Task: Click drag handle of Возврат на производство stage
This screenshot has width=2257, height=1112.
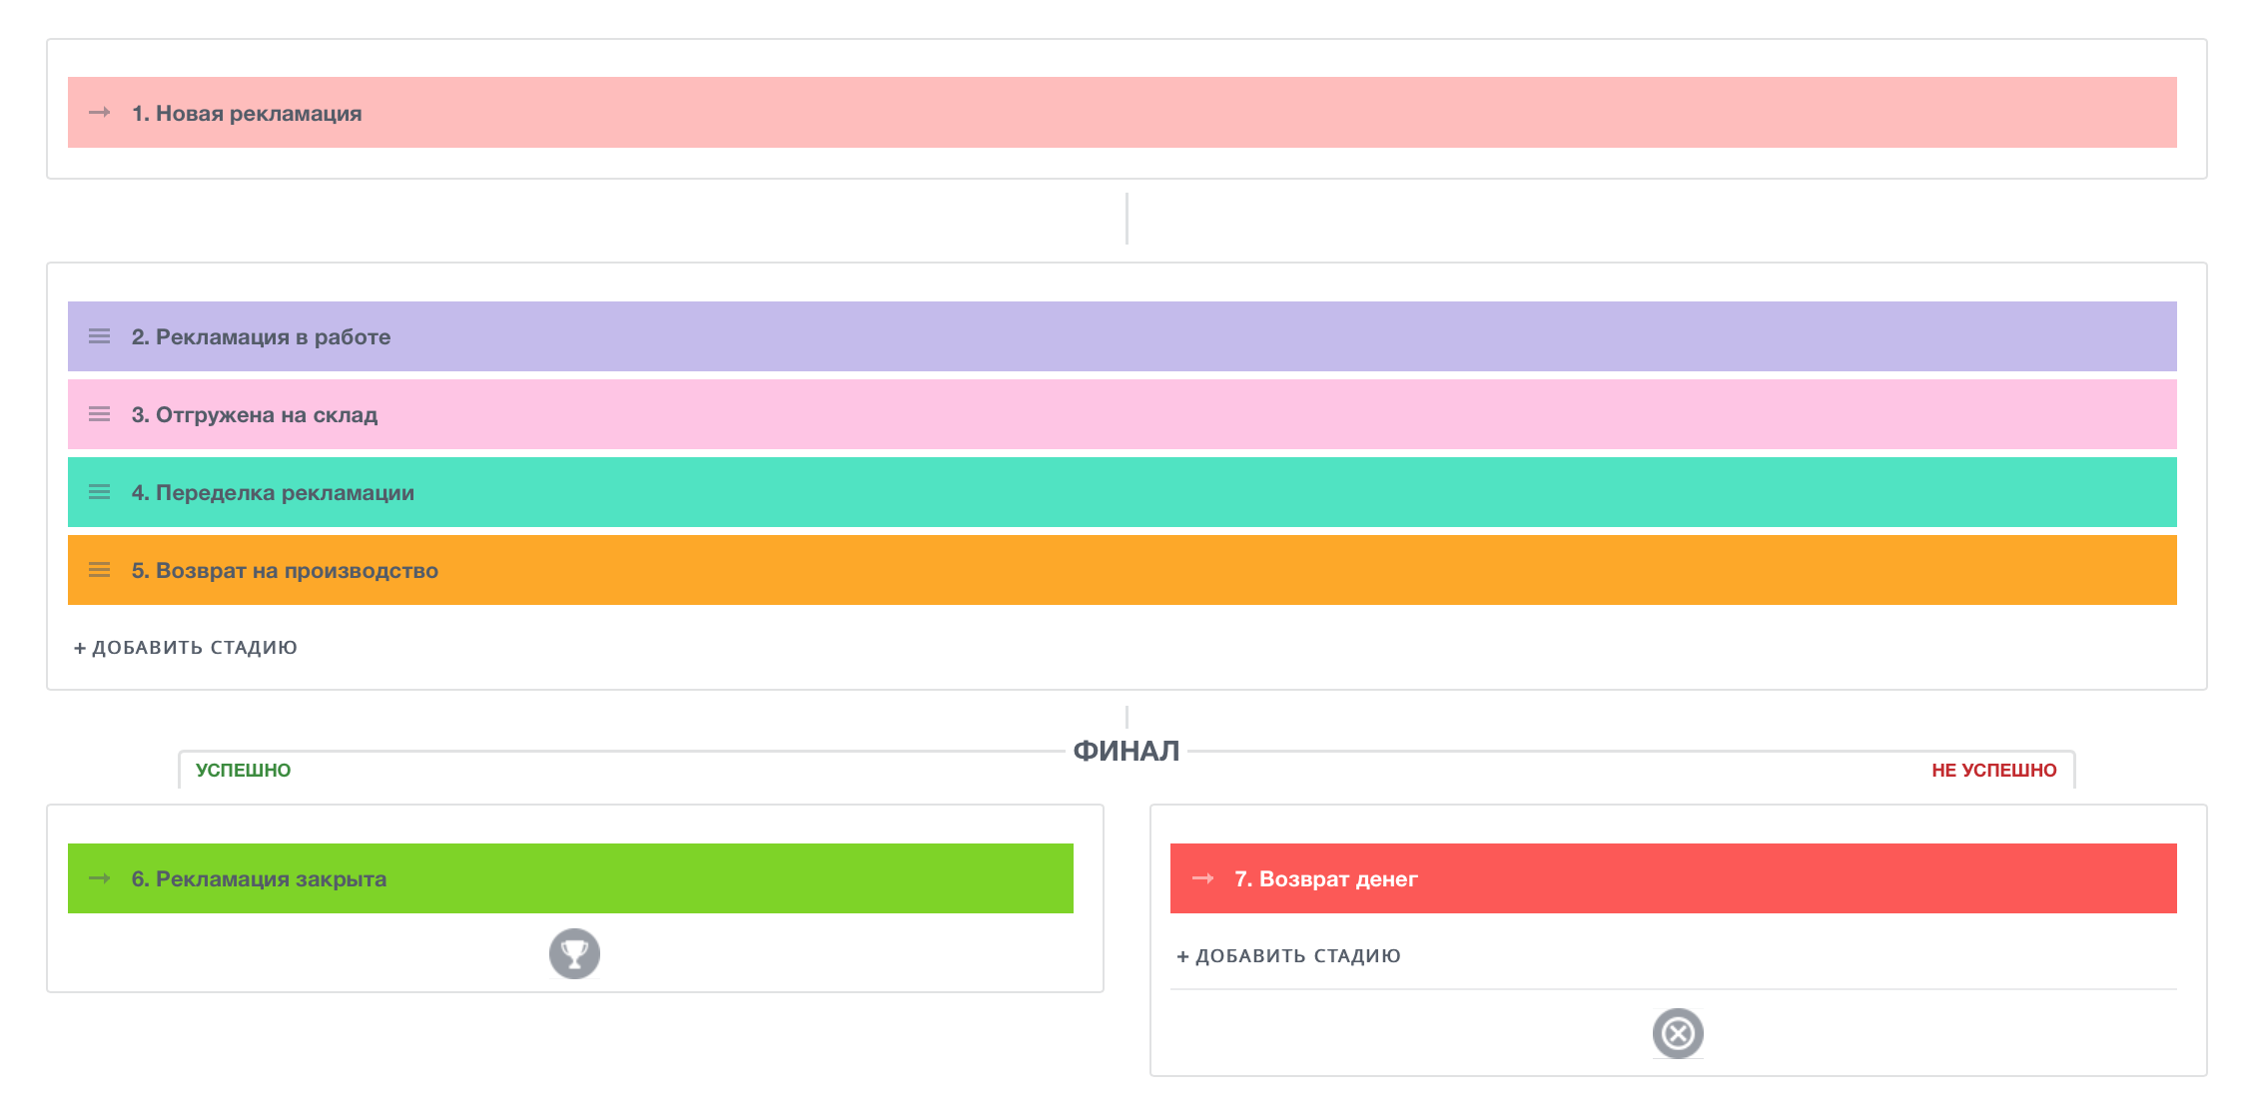Action: coord(100,570)
